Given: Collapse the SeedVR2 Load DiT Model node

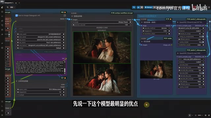Looking at the screenshot, I should click(x=178, y=22).
